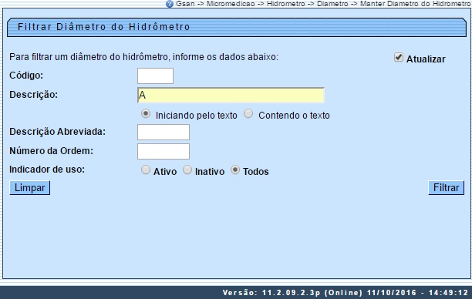The image size is (472, 299).
Task: Click the Filtrar Diâmetro do Hidrômetro title
Action: 104,27
